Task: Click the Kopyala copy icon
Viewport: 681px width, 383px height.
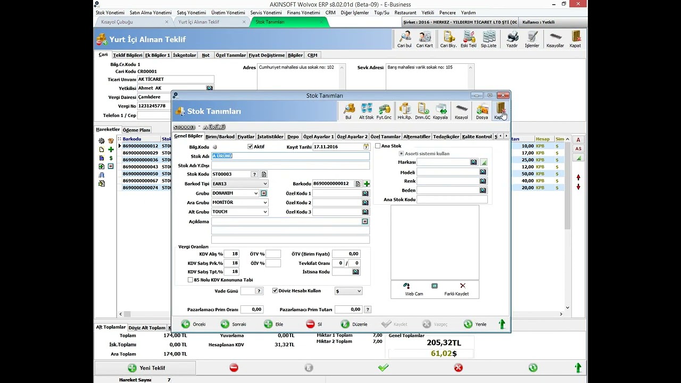Action: tap(441, 111)
